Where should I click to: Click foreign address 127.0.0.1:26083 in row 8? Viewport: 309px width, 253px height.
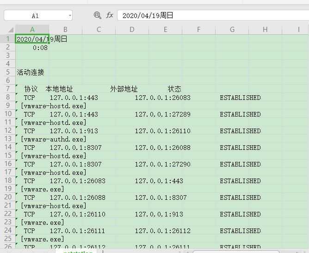pos(162,98)
